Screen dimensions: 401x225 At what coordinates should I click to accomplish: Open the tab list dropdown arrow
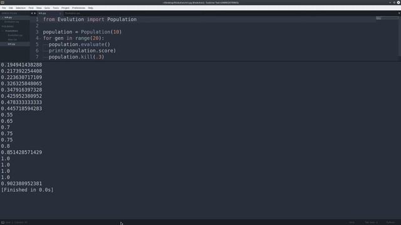[398, 13]
